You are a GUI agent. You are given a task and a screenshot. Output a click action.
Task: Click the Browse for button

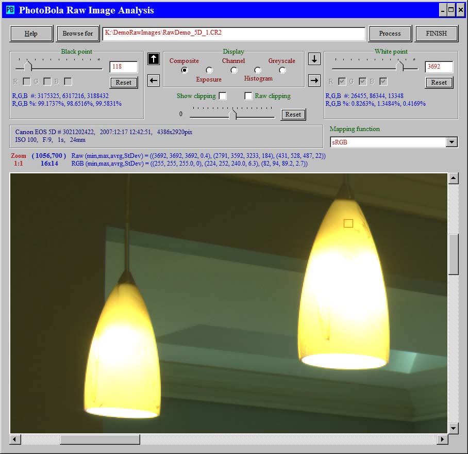78,34
